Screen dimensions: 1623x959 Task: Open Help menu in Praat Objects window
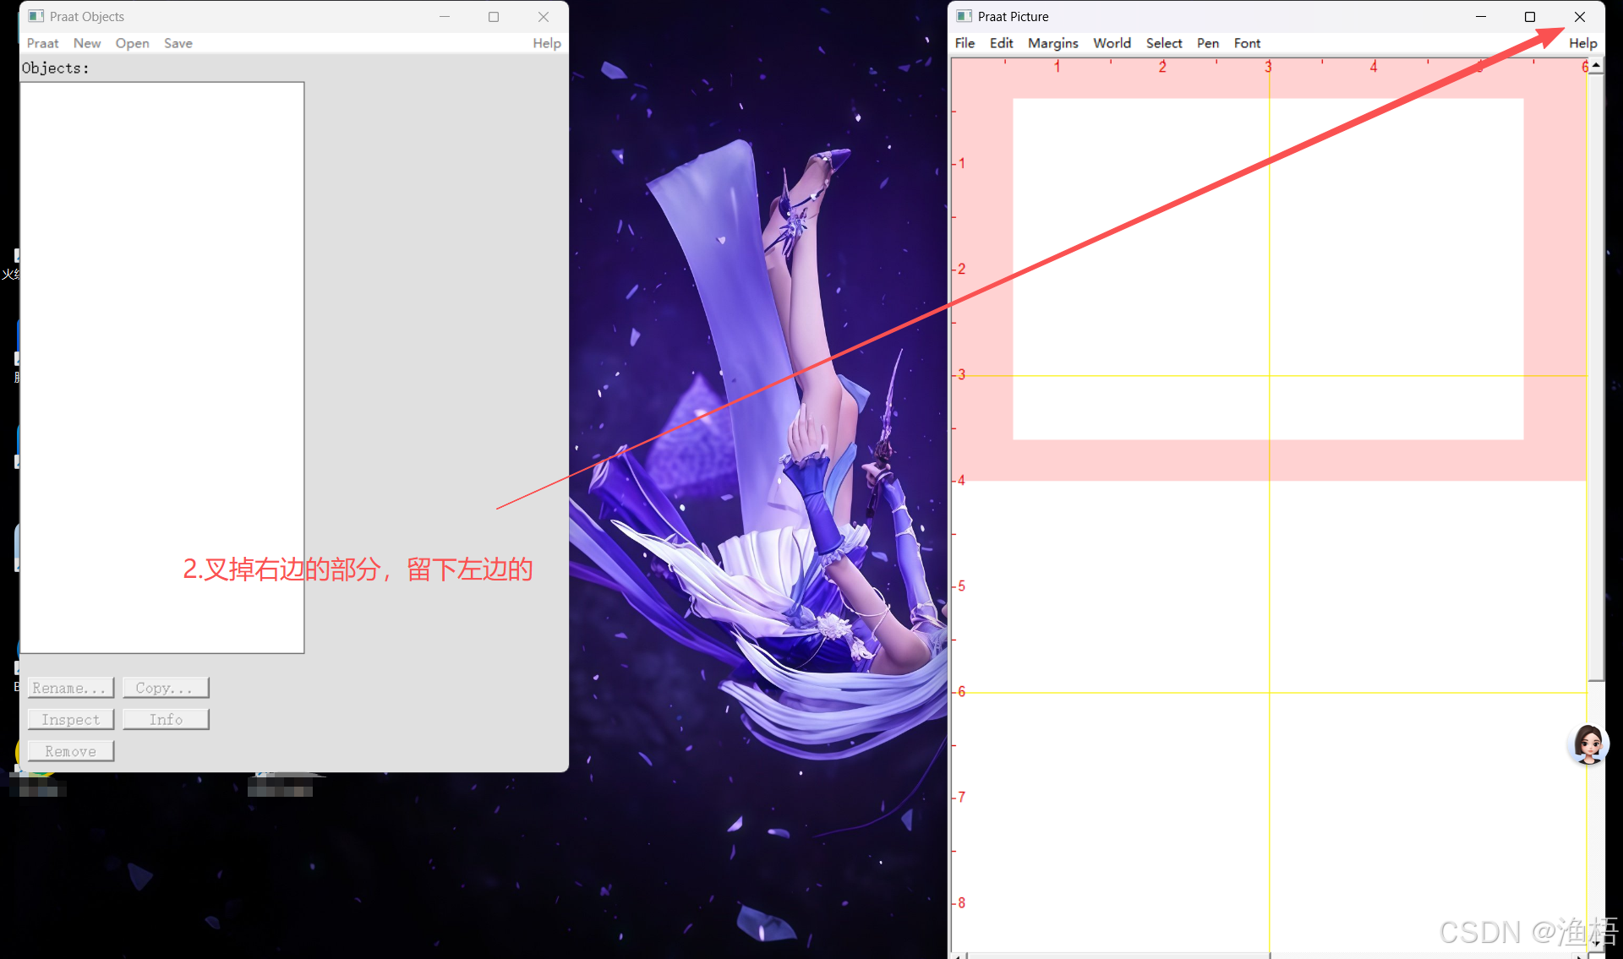click(546, 43)
